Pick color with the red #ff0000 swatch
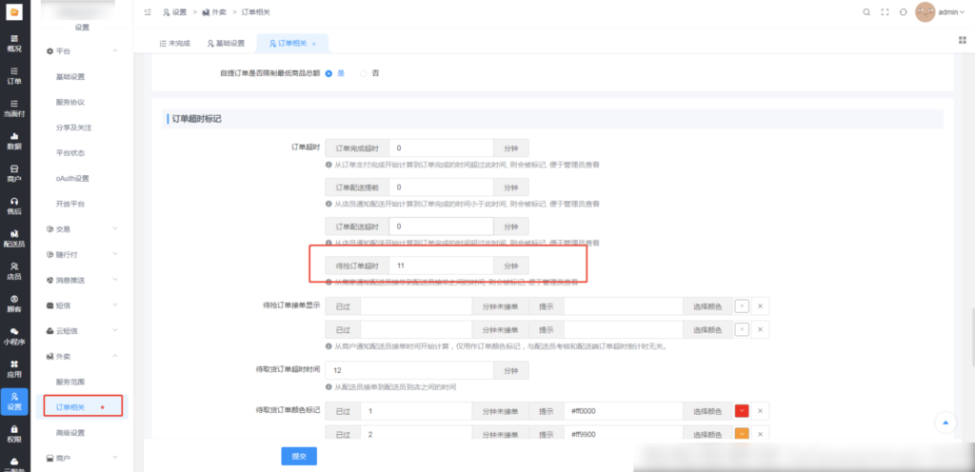 tap(742, 410)
